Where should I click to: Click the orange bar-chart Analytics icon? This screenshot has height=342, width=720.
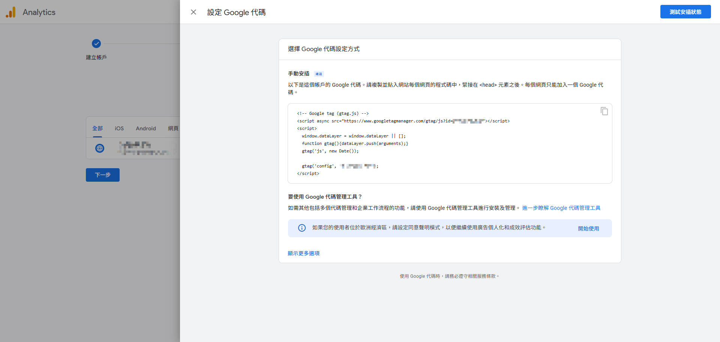tap(11, 12)
